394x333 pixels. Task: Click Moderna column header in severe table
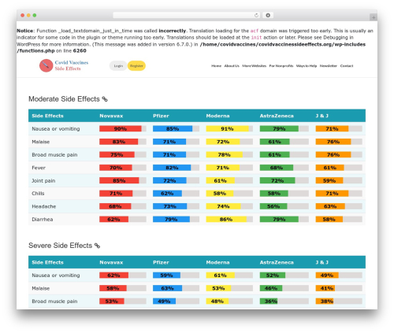click(217, 262)
